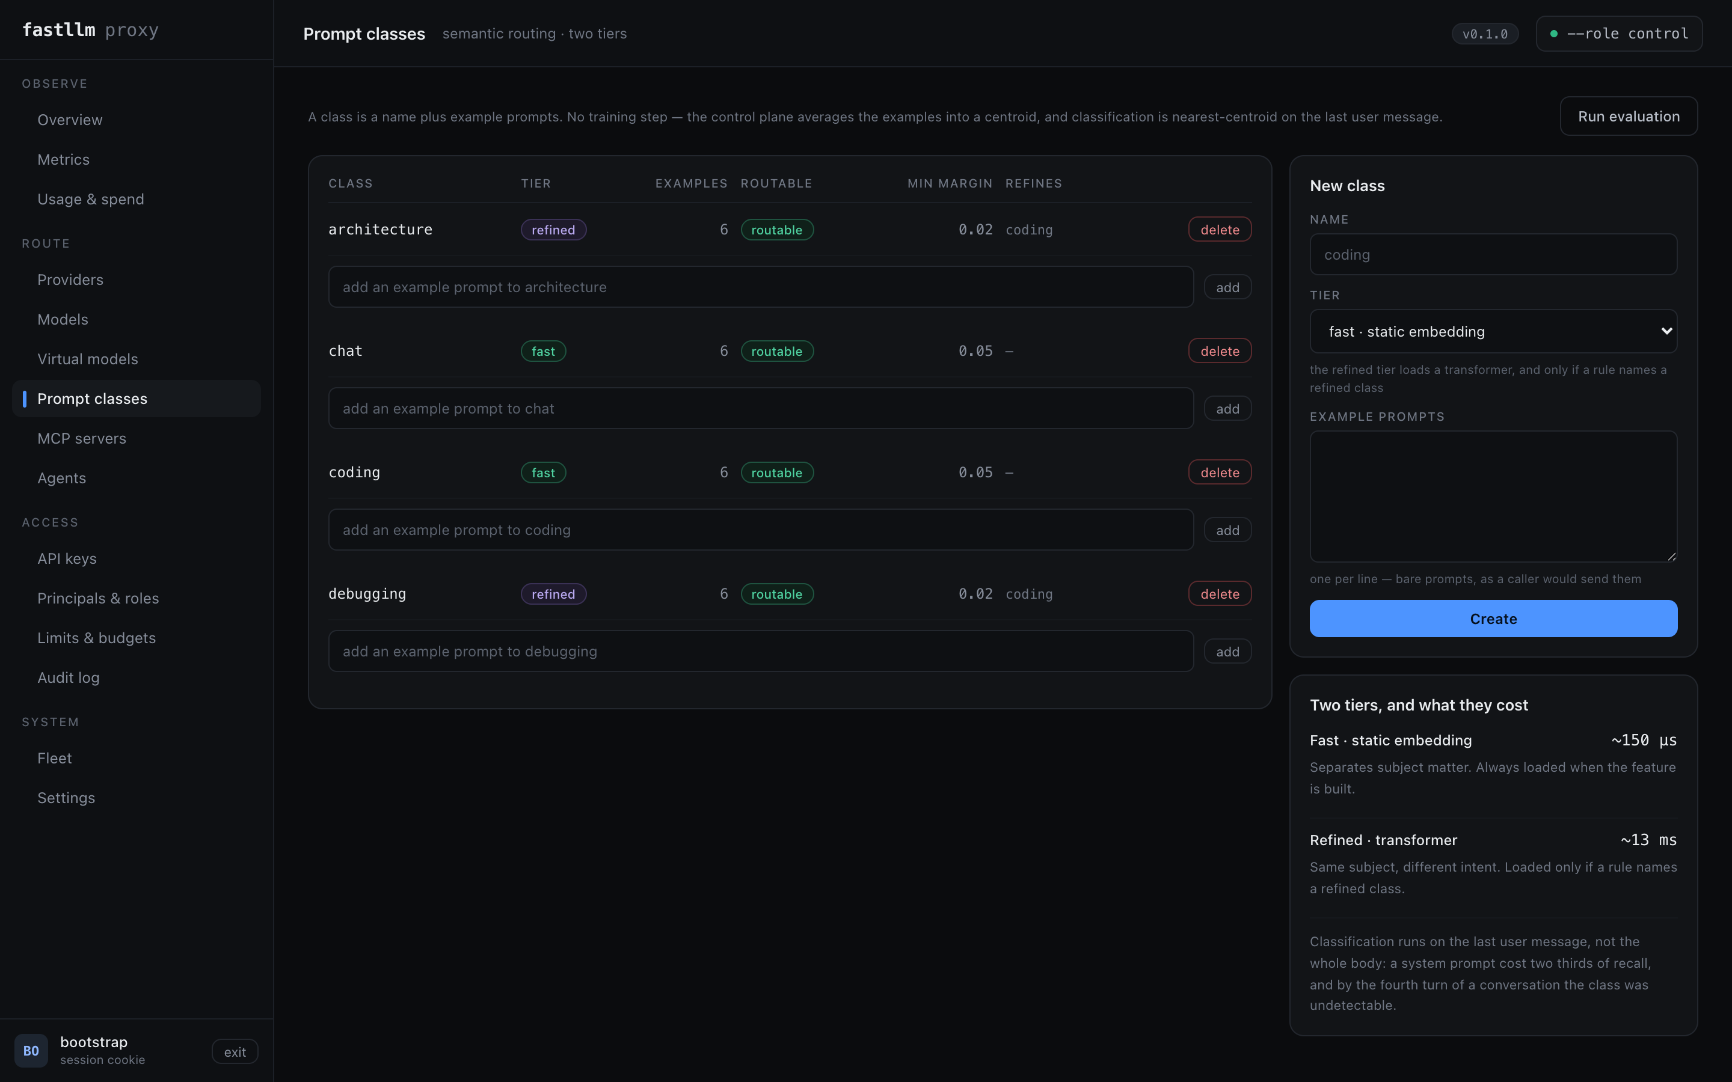Image resolution: width=1732 pixels, height=1082 pixels.
Task: Click routable badge in architecture row
Action: (776, 230)
